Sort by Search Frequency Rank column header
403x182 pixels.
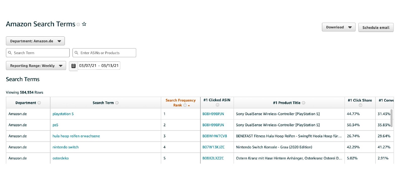coord(180,103)
